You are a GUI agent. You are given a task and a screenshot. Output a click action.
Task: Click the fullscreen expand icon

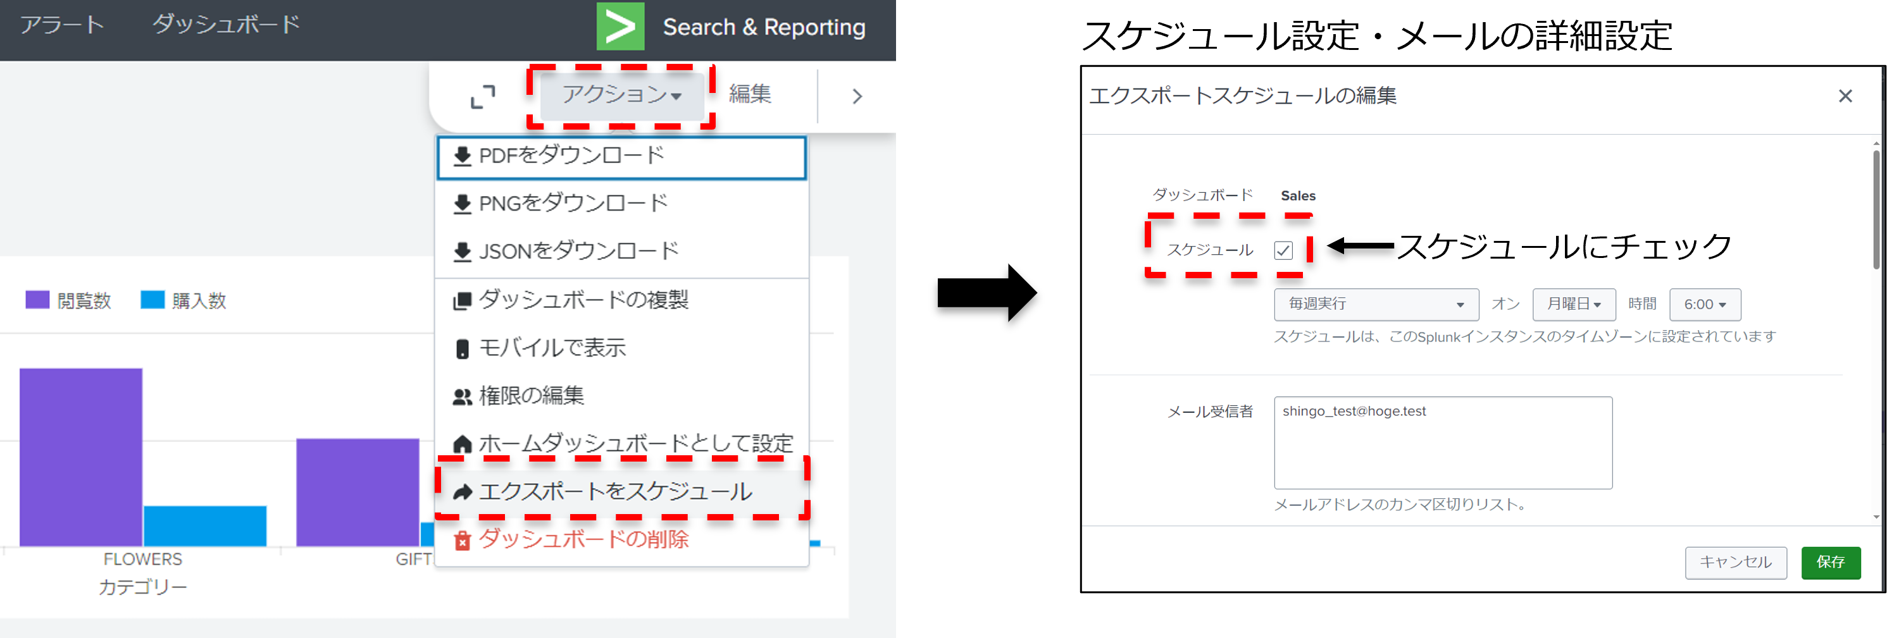(482, 97)
